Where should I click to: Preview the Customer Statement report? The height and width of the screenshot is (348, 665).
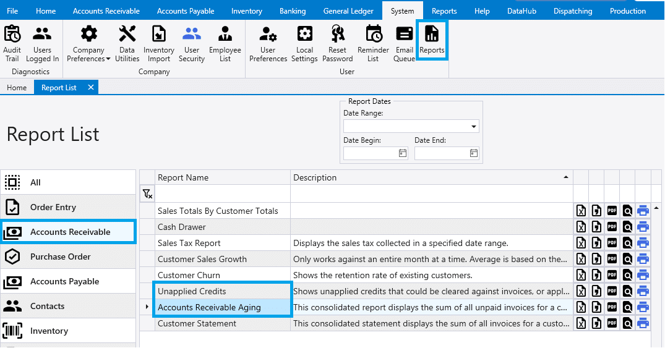pos(627,323)
